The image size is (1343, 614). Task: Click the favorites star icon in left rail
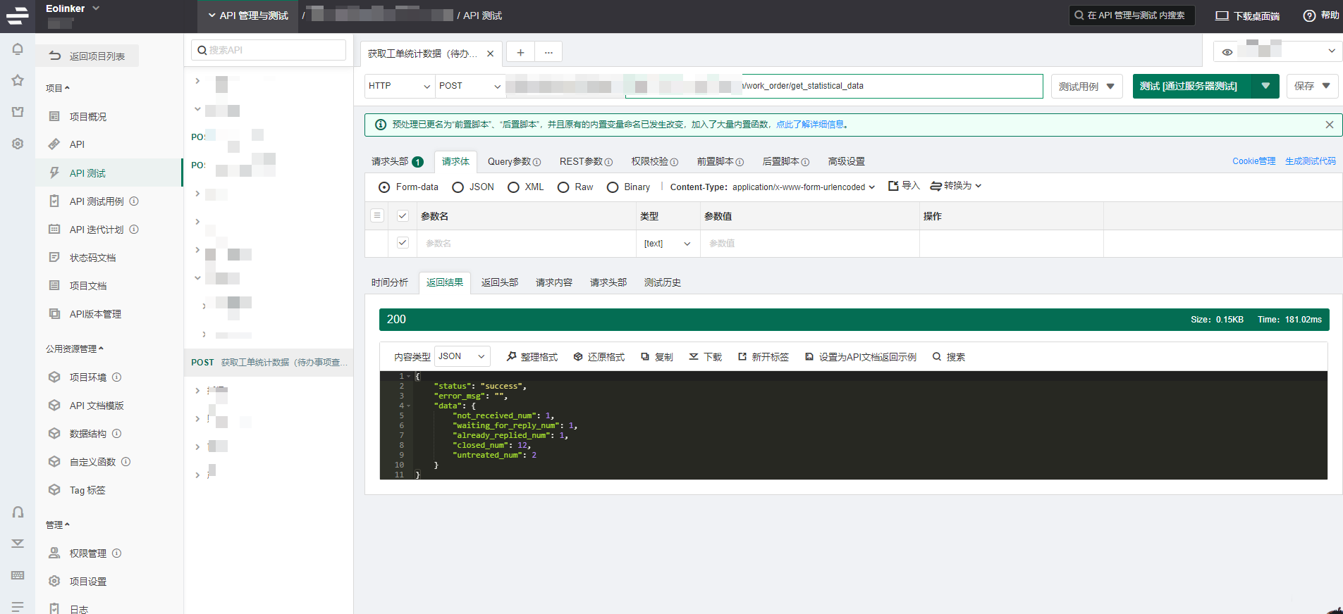click(x=18, y=80)
